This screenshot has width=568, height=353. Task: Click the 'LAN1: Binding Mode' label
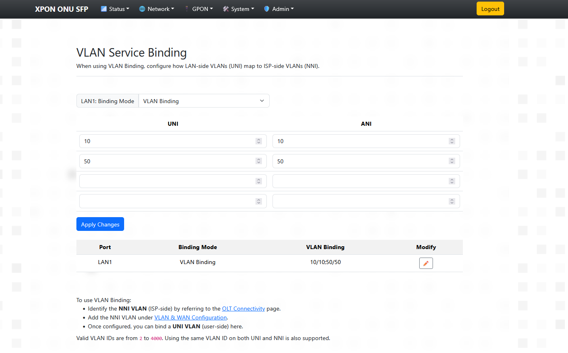point(108,101)
